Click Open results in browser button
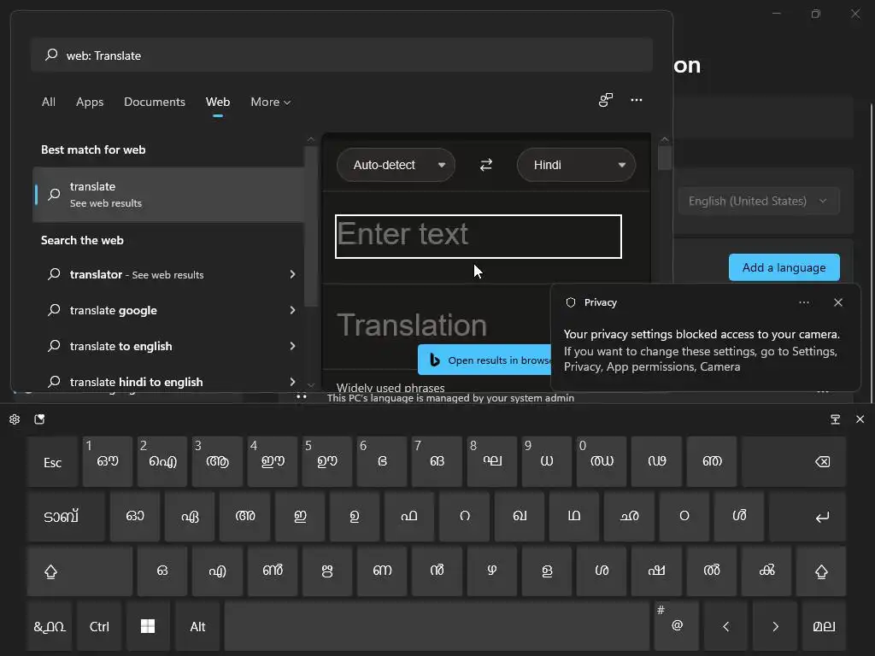The width and height of the screenshot is (875, 656). [x=484, y=360]
